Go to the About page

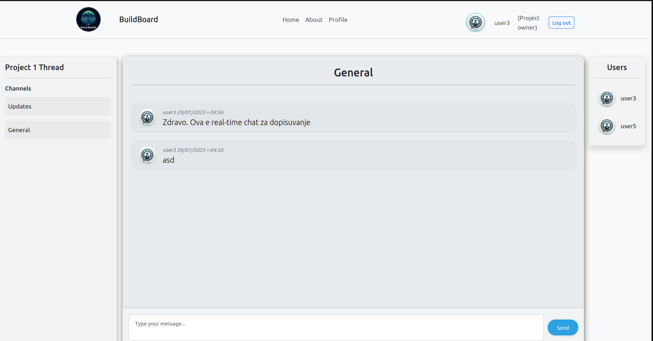[314, 20]
